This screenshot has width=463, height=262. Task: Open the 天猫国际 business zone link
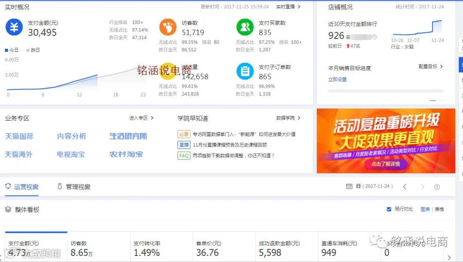pyautogui.click(x=19, y=136)
